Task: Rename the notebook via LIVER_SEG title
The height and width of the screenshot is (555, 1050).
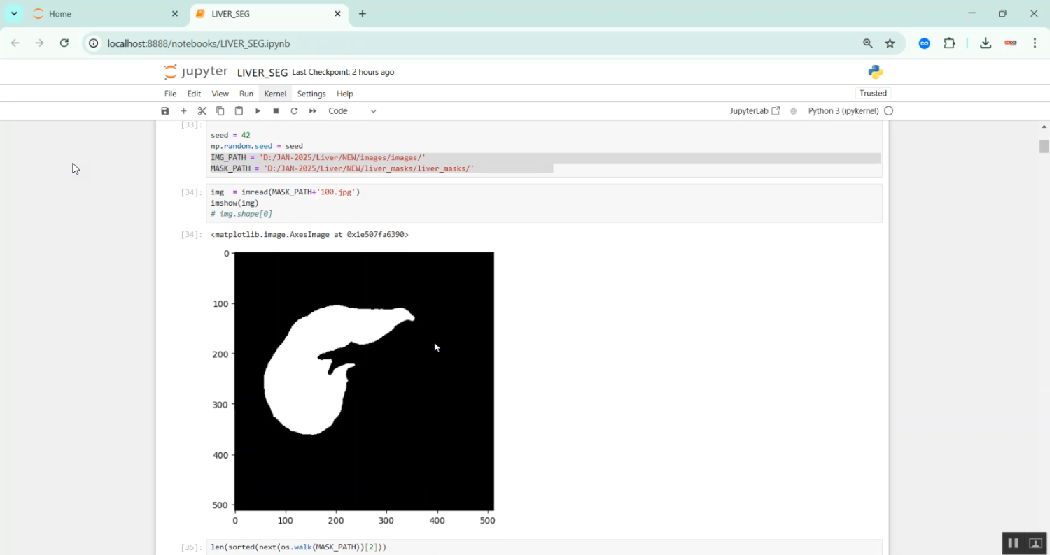Action: click(x=262, y=73)
